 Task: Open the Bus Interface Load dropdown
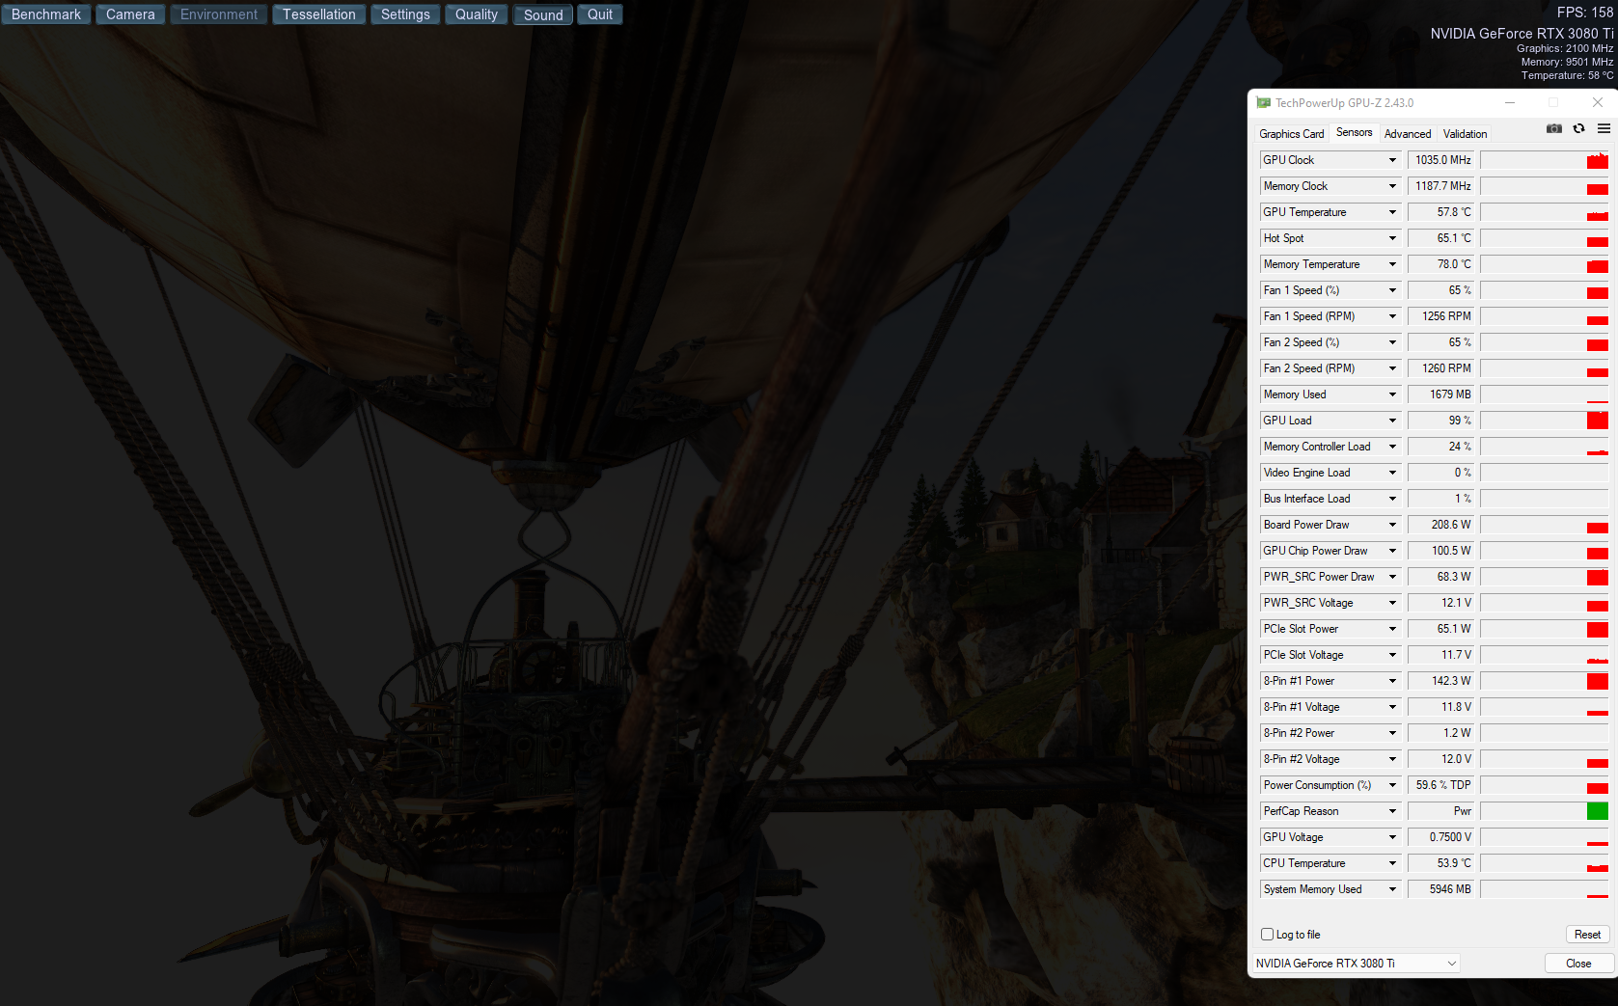pyautogui.click(x=1392, y=499)
